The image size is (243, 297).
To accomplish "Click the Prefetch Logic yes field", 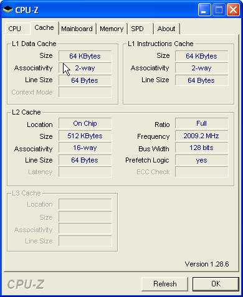I will pos(201,160).
